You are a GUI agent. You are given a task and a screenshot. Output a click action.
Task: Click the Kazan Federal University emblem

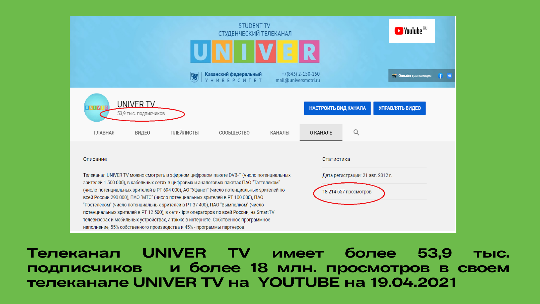tap(194, 77)
